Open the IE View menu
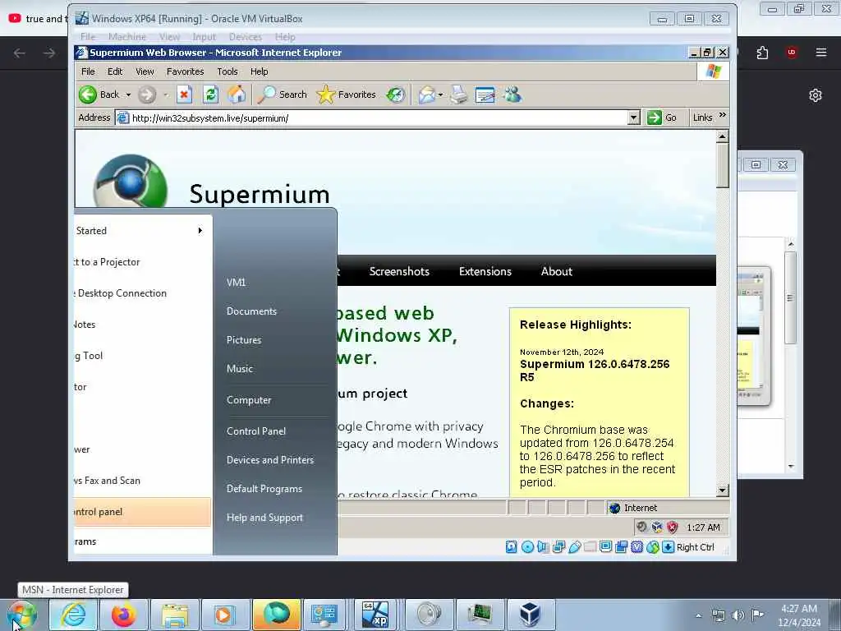The height and width of the screenshot is (631, 841). pyautogui.click(x=145, y=71)
